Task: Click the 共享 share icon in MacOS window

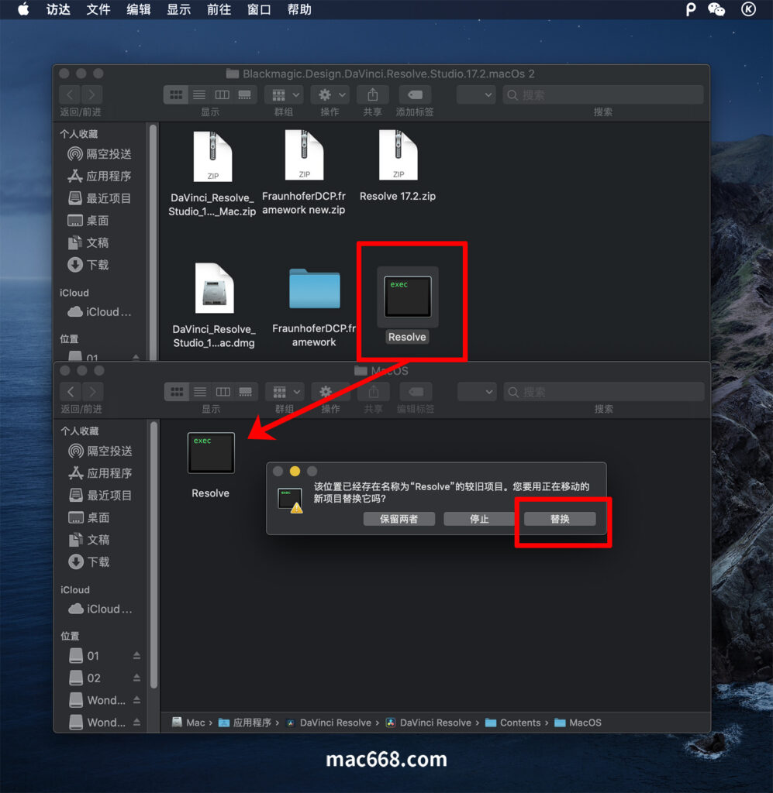Action: 374,392
